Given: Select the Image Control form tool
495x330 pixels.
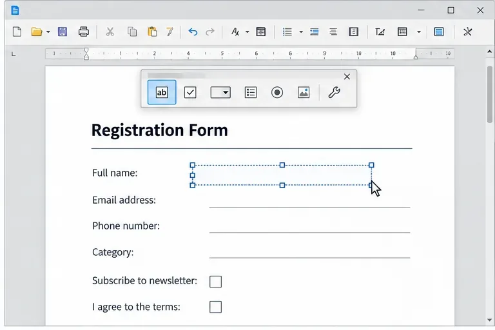Looking at the screenshot, I should 304,93.
